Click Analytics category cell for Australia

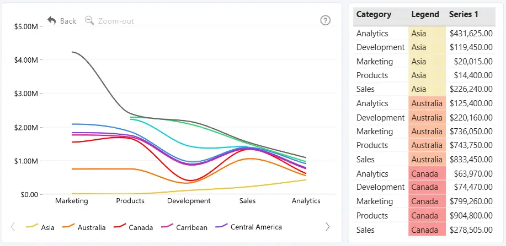click(x=381, y=103)
